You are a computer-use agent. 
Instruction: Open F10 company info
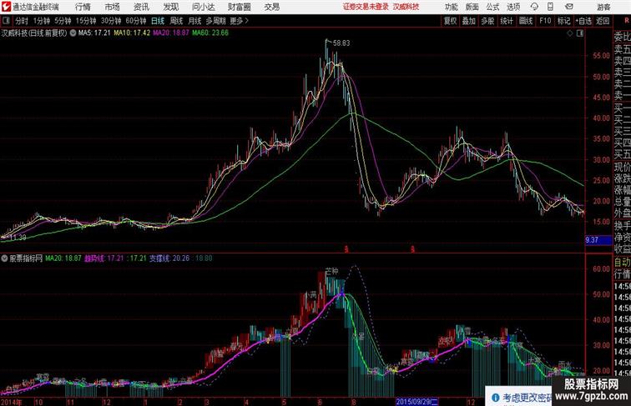pos(545,21)
